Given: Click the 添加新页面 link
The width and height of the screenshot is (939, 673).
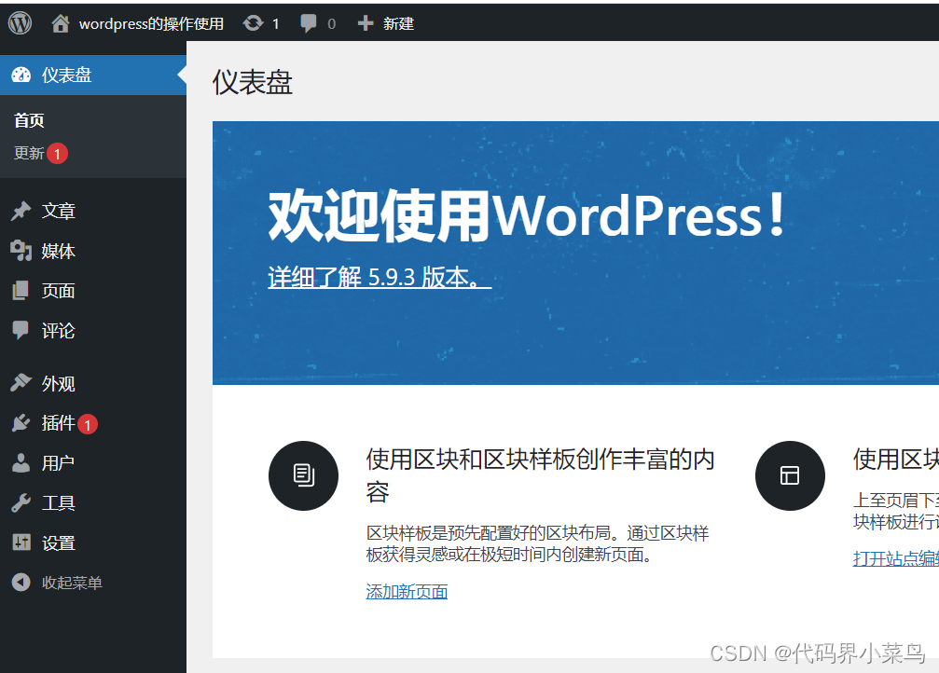Looking at the screenshot, I should click(407, 592).
